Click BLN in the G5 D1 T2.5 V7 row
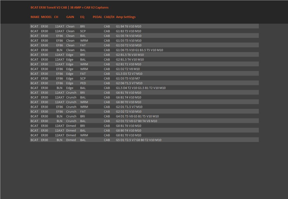288x199 pixels. tap(59, 140)
